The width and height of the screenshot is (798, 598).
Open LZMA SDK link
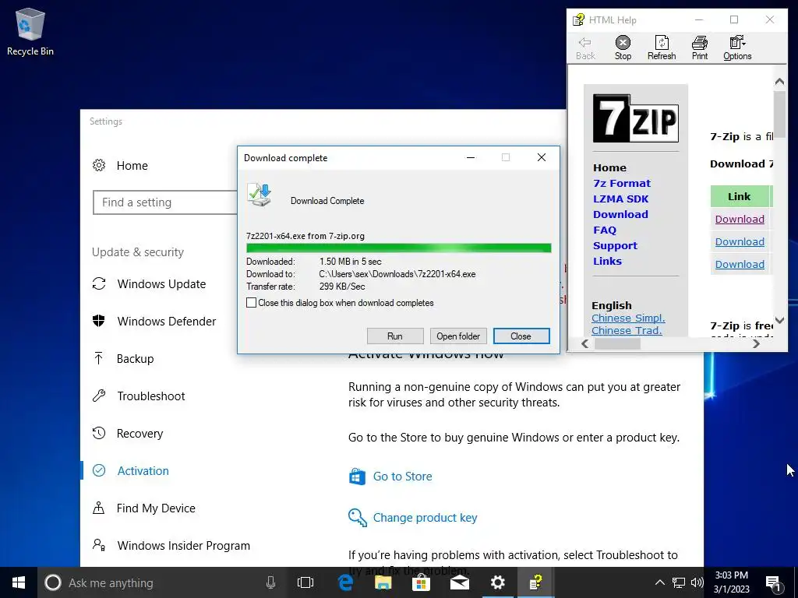620,199
